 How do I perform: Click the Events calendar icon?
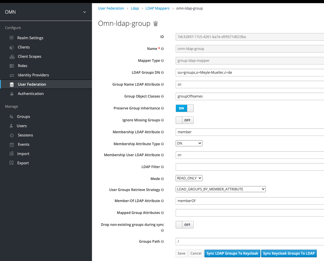click(x=12, y=145)
